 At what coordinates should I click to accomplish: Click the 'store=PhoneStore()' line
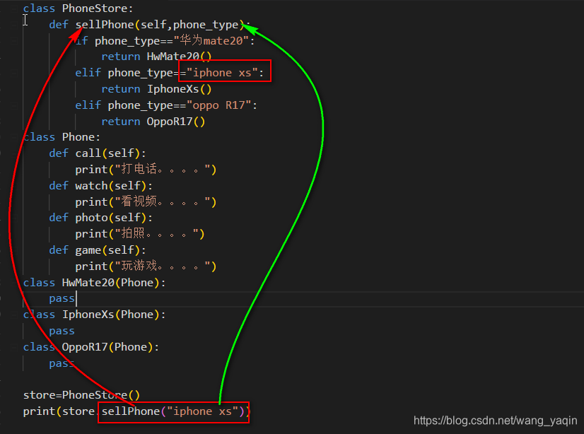pyautogui.click(x=81, y=395)
